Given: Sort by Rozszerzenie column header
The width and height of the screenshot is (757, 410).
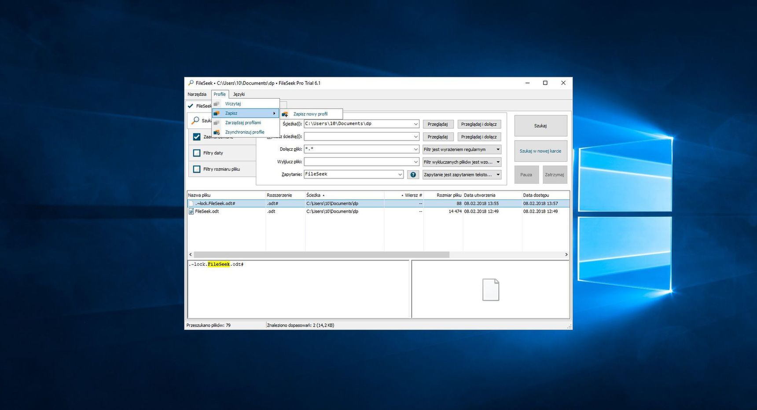Looking at the screenshot, I should (285, 195).
